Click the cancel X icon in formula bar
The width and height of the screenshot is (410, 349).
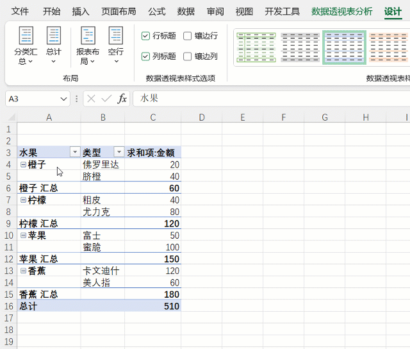tap(92, 99)
